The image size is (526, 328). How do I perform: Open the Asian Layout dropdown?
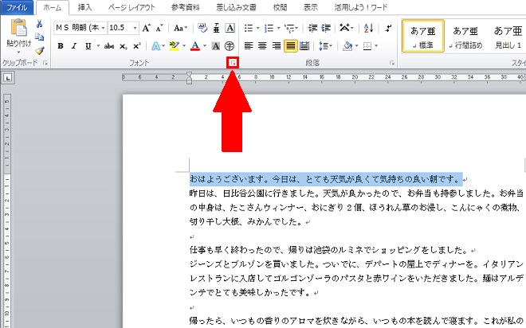coord(346,28)
